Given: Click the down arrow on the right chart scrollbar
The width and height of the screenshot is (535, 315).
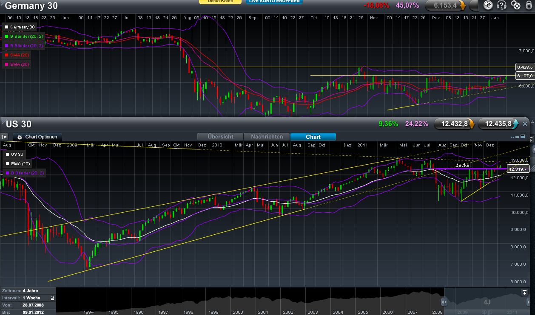Looking at the screenshot, I should [x=531, y=140].
